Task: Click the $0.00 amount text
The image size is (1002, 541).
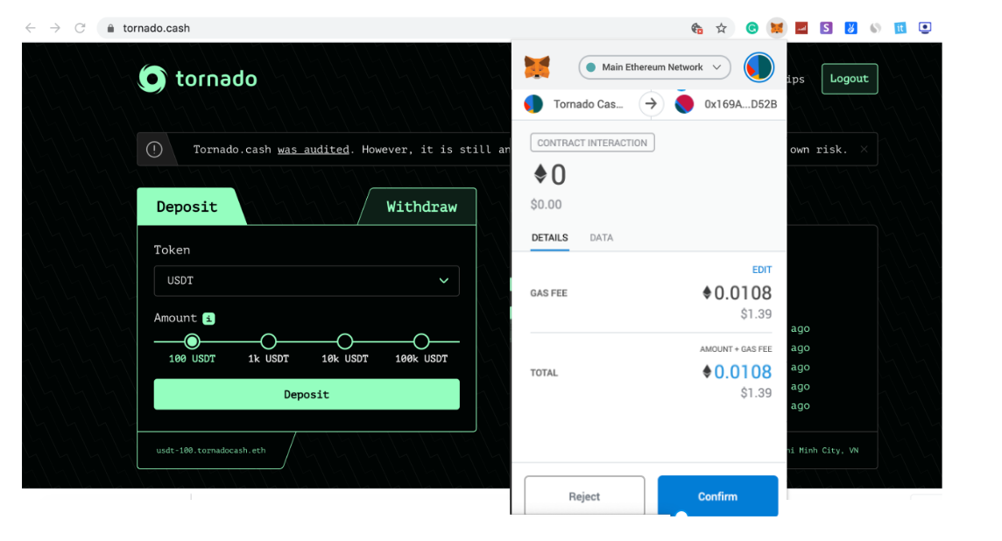Action: pyautogui.click(x=547, y=204)
